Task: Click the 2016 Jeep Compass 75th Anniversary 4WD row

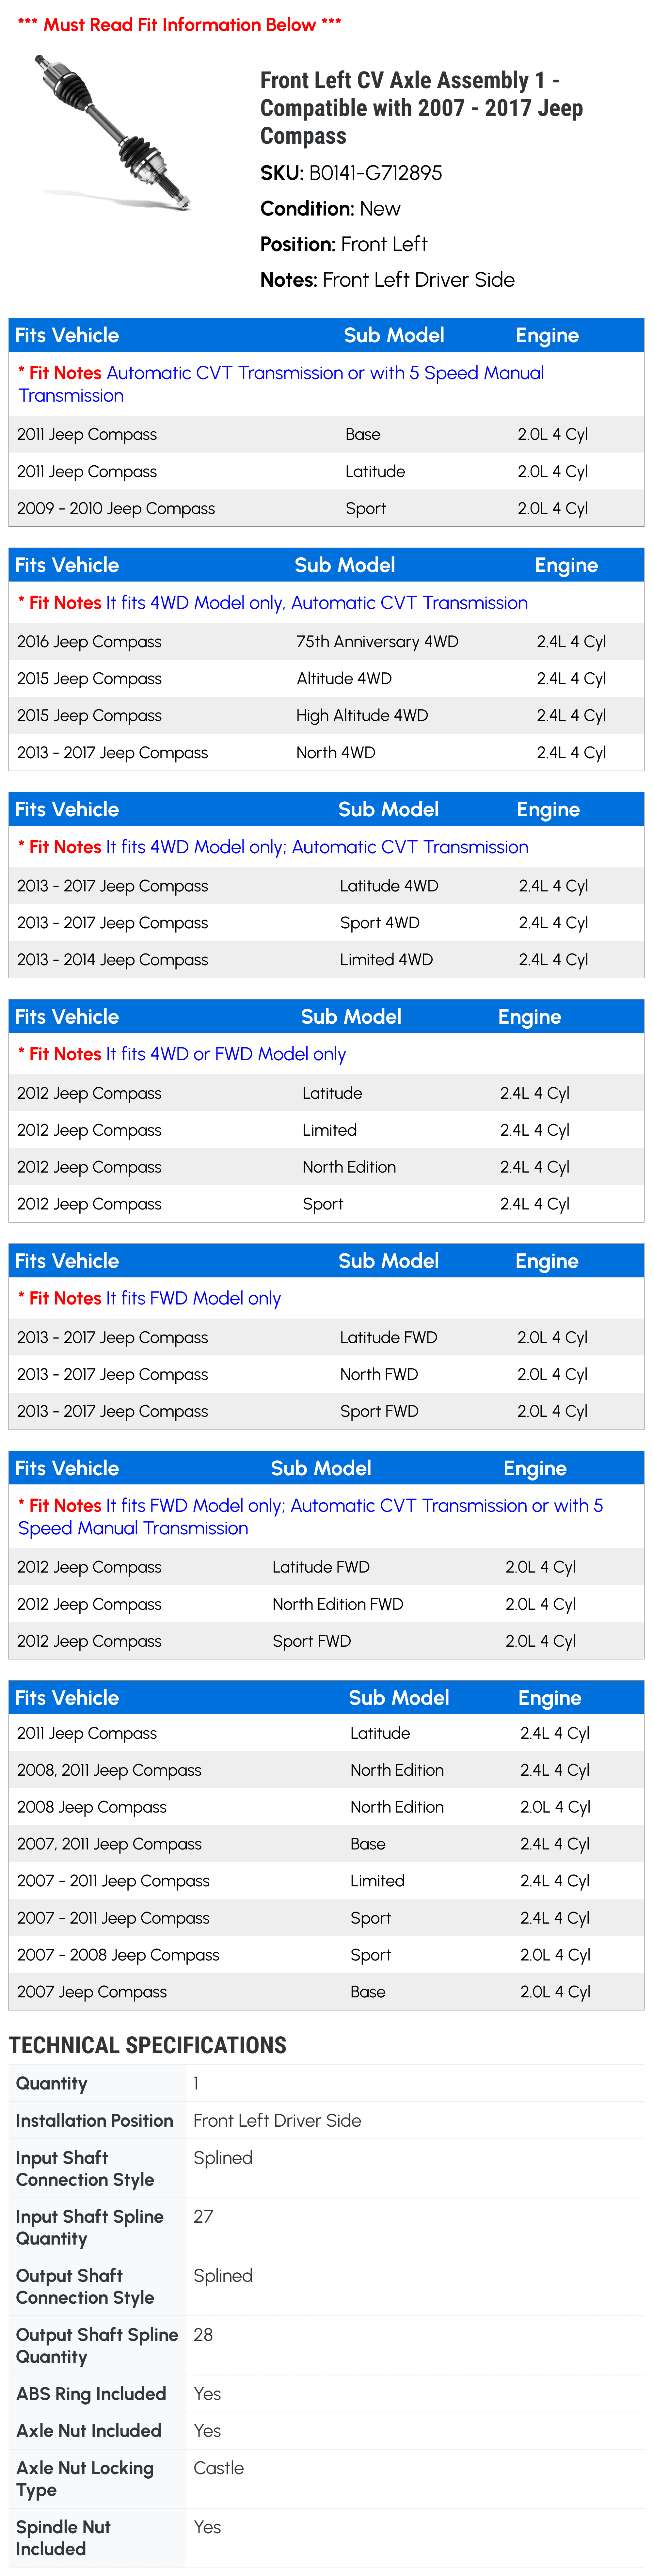Action: click(x=326, y=641)
